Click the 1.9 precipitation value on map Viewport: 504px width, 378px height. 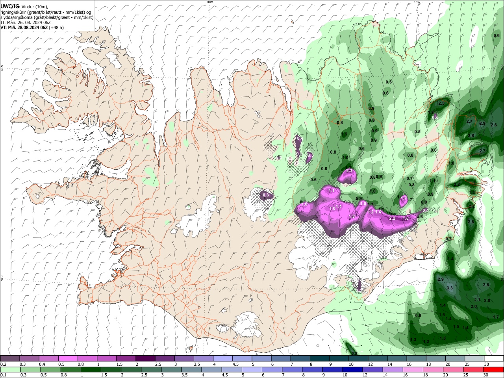[431, 112]
